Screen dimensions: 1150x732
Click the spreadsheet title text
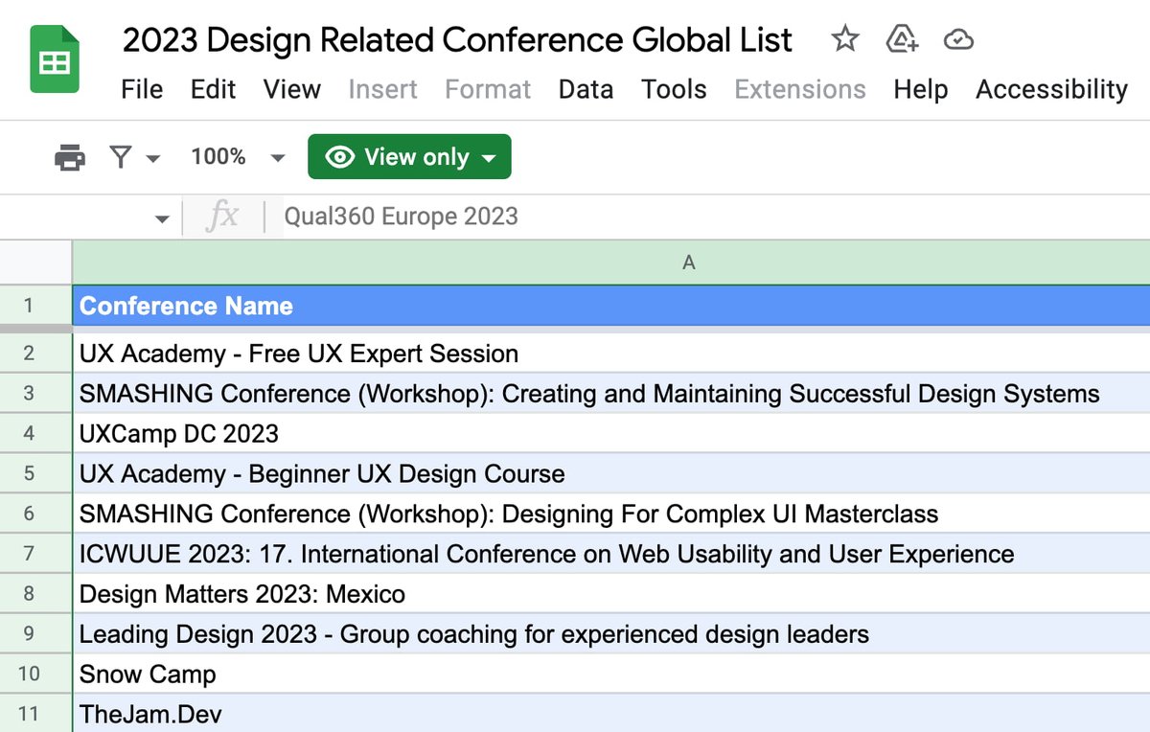457,39
